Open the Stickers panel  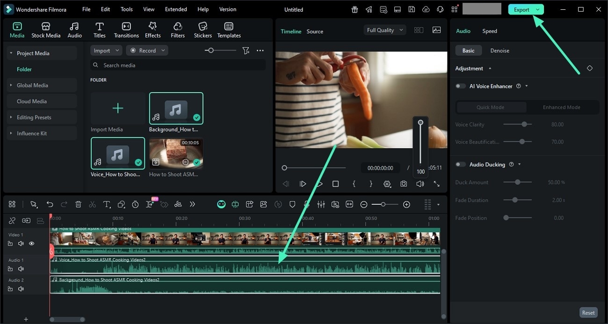[203, 29]
